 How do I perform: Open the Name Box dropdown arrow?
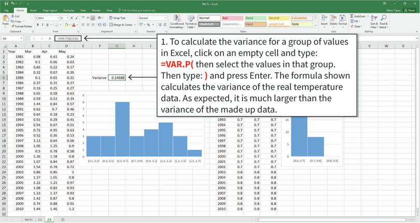pos(21,38)
